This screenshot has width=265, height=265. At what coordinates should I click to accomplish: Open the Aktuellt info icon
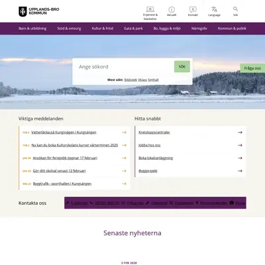click(172, 9)
